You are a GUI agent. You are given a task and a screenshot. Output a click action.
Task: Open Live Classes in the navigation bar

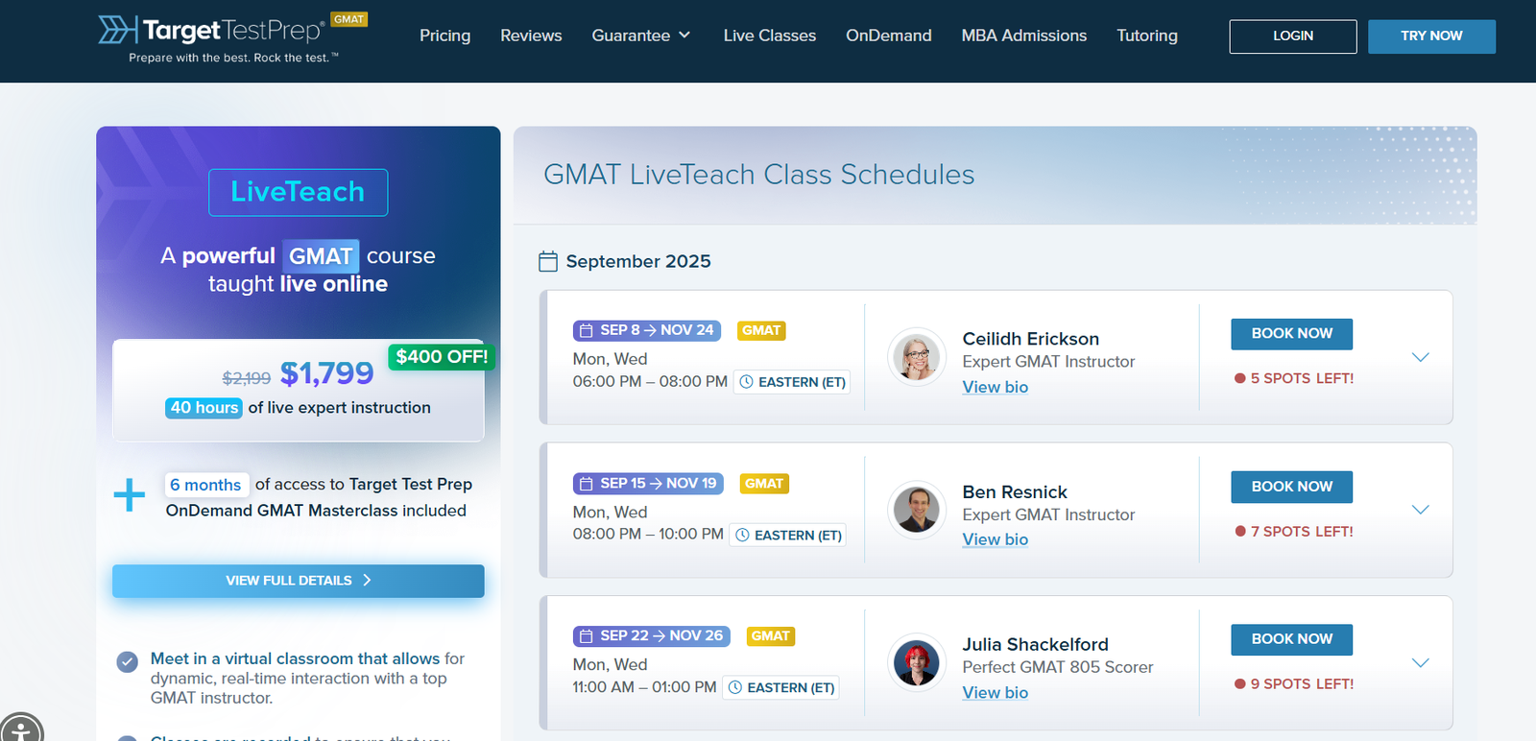click(769, 36)
